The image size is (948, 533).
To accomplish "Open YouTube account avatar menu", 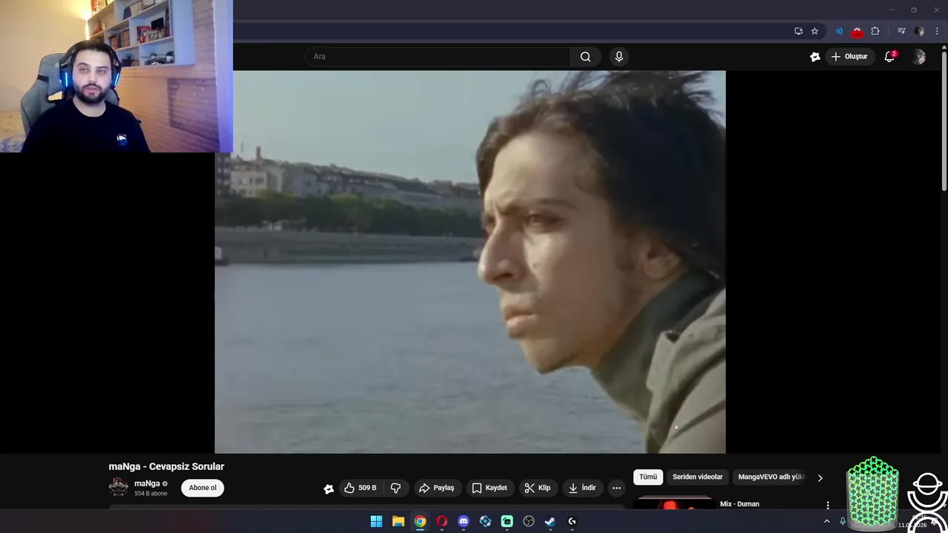I will 919,56.
